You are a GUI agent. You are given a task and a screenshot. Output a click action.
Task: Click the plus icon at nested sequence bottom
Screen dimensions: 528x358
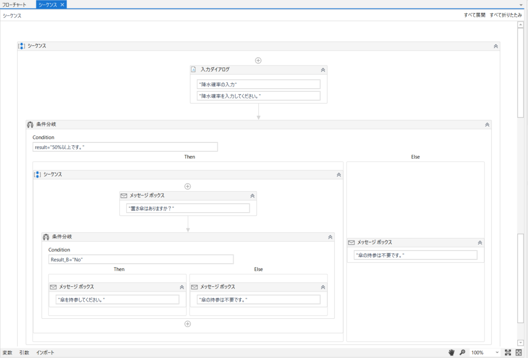188,324
